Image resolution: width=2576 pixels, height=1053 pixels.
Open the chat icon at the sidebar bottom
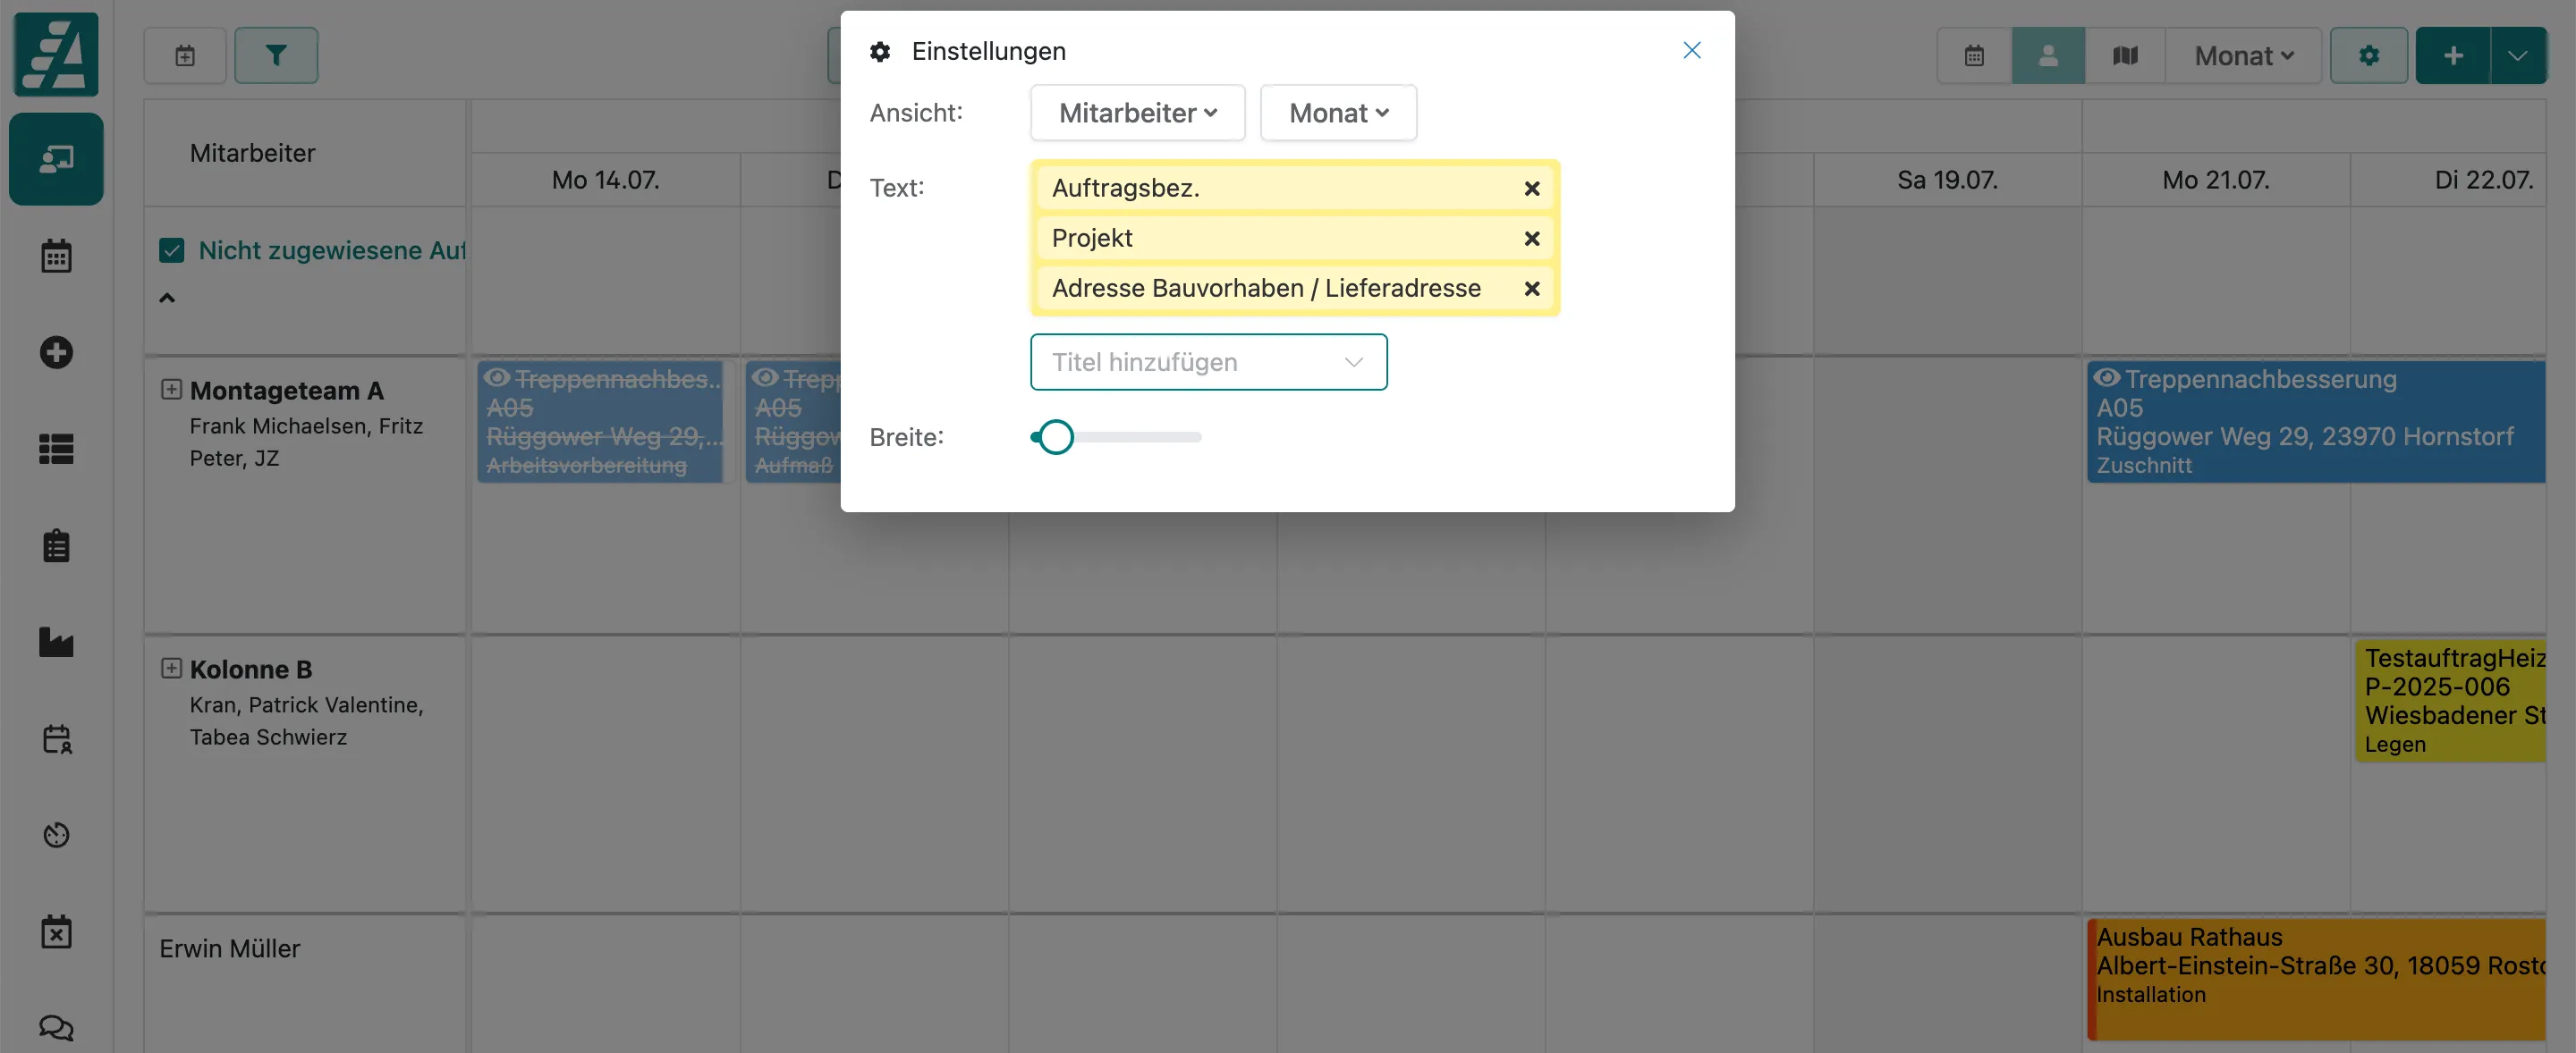point(57,1028)
